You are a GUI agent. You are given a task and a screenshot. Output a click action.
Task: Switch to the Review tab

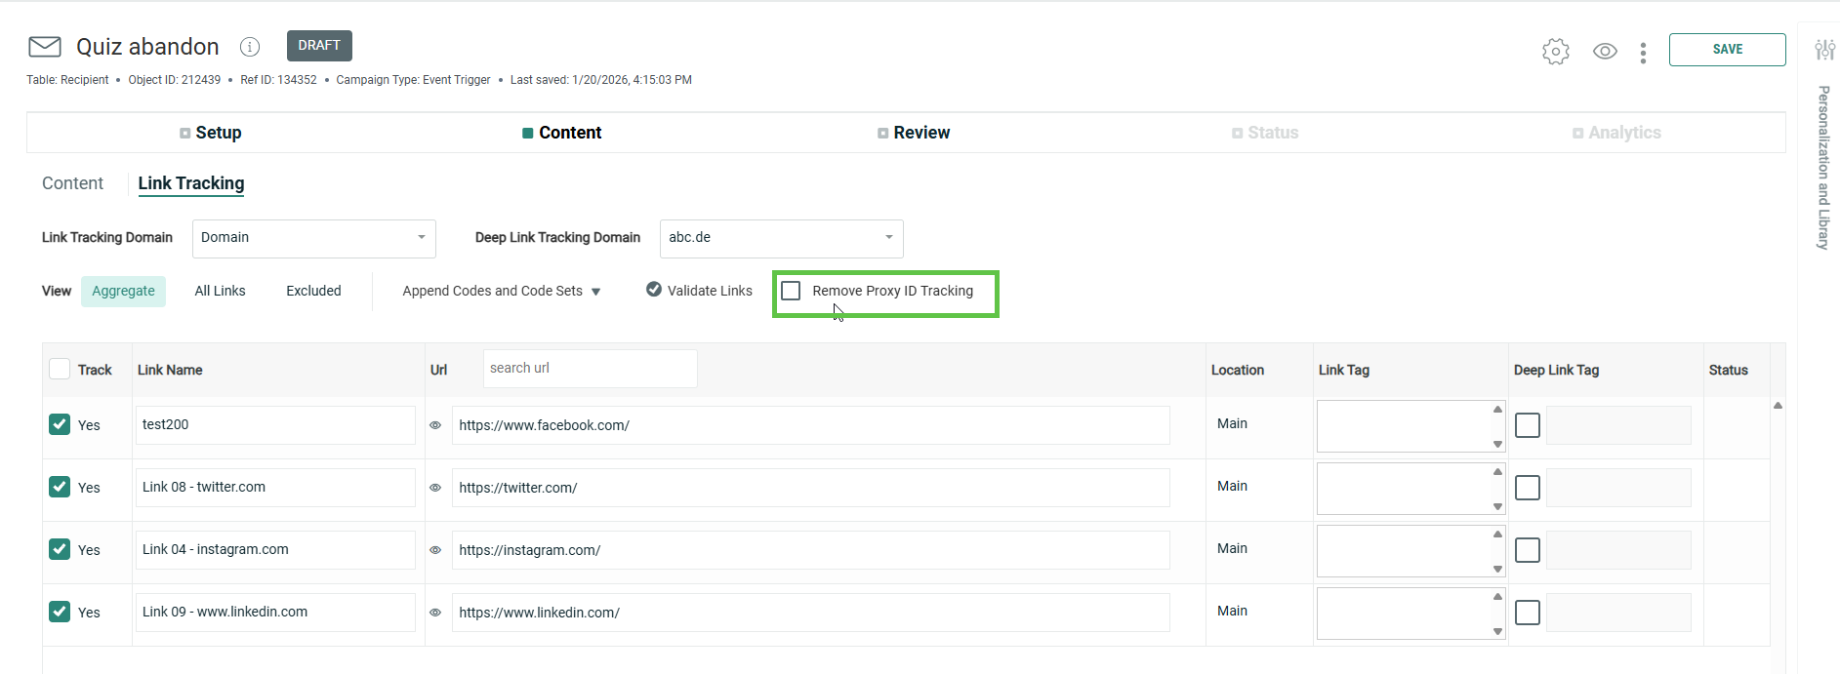click(914, 133)
